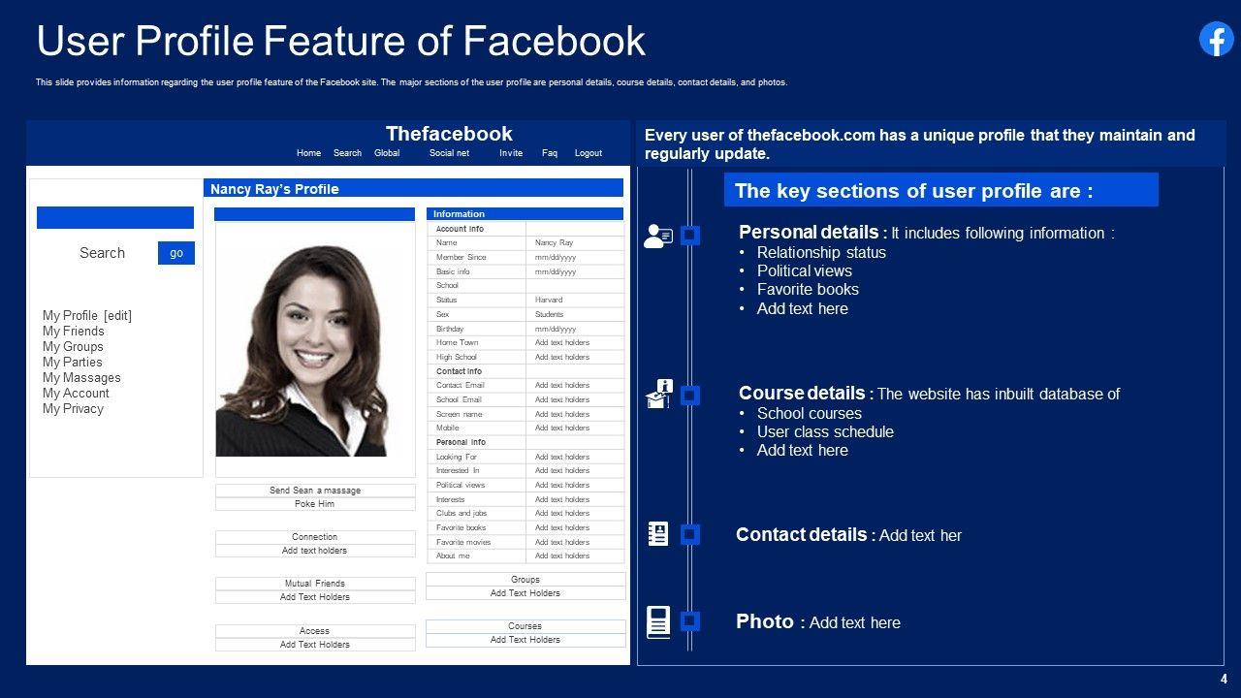The height and width of the screenshot is (698, 1241).
Task: Open the My Parties sidebar link
Action: tap(72, 362)
